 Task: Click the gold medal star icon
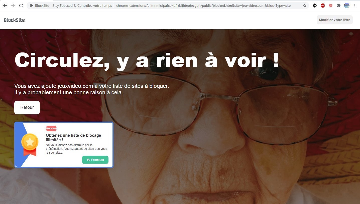click(x=30, y=142)
